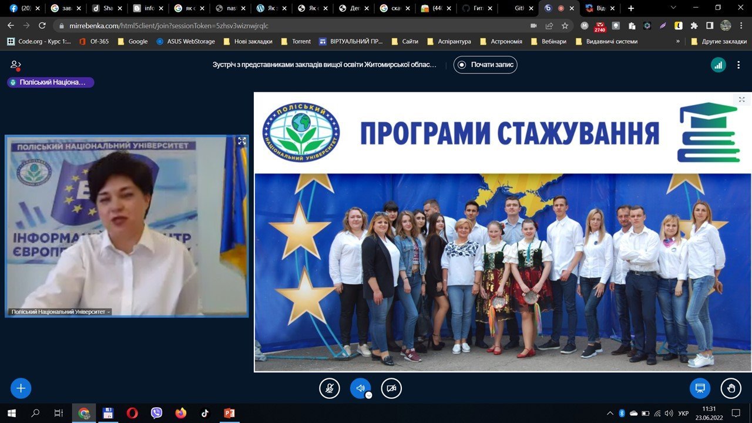Image resolution: width=752 pixels, height=423 pixels.
Task: Click the blue presentation screen button
Action: (700, 388)
